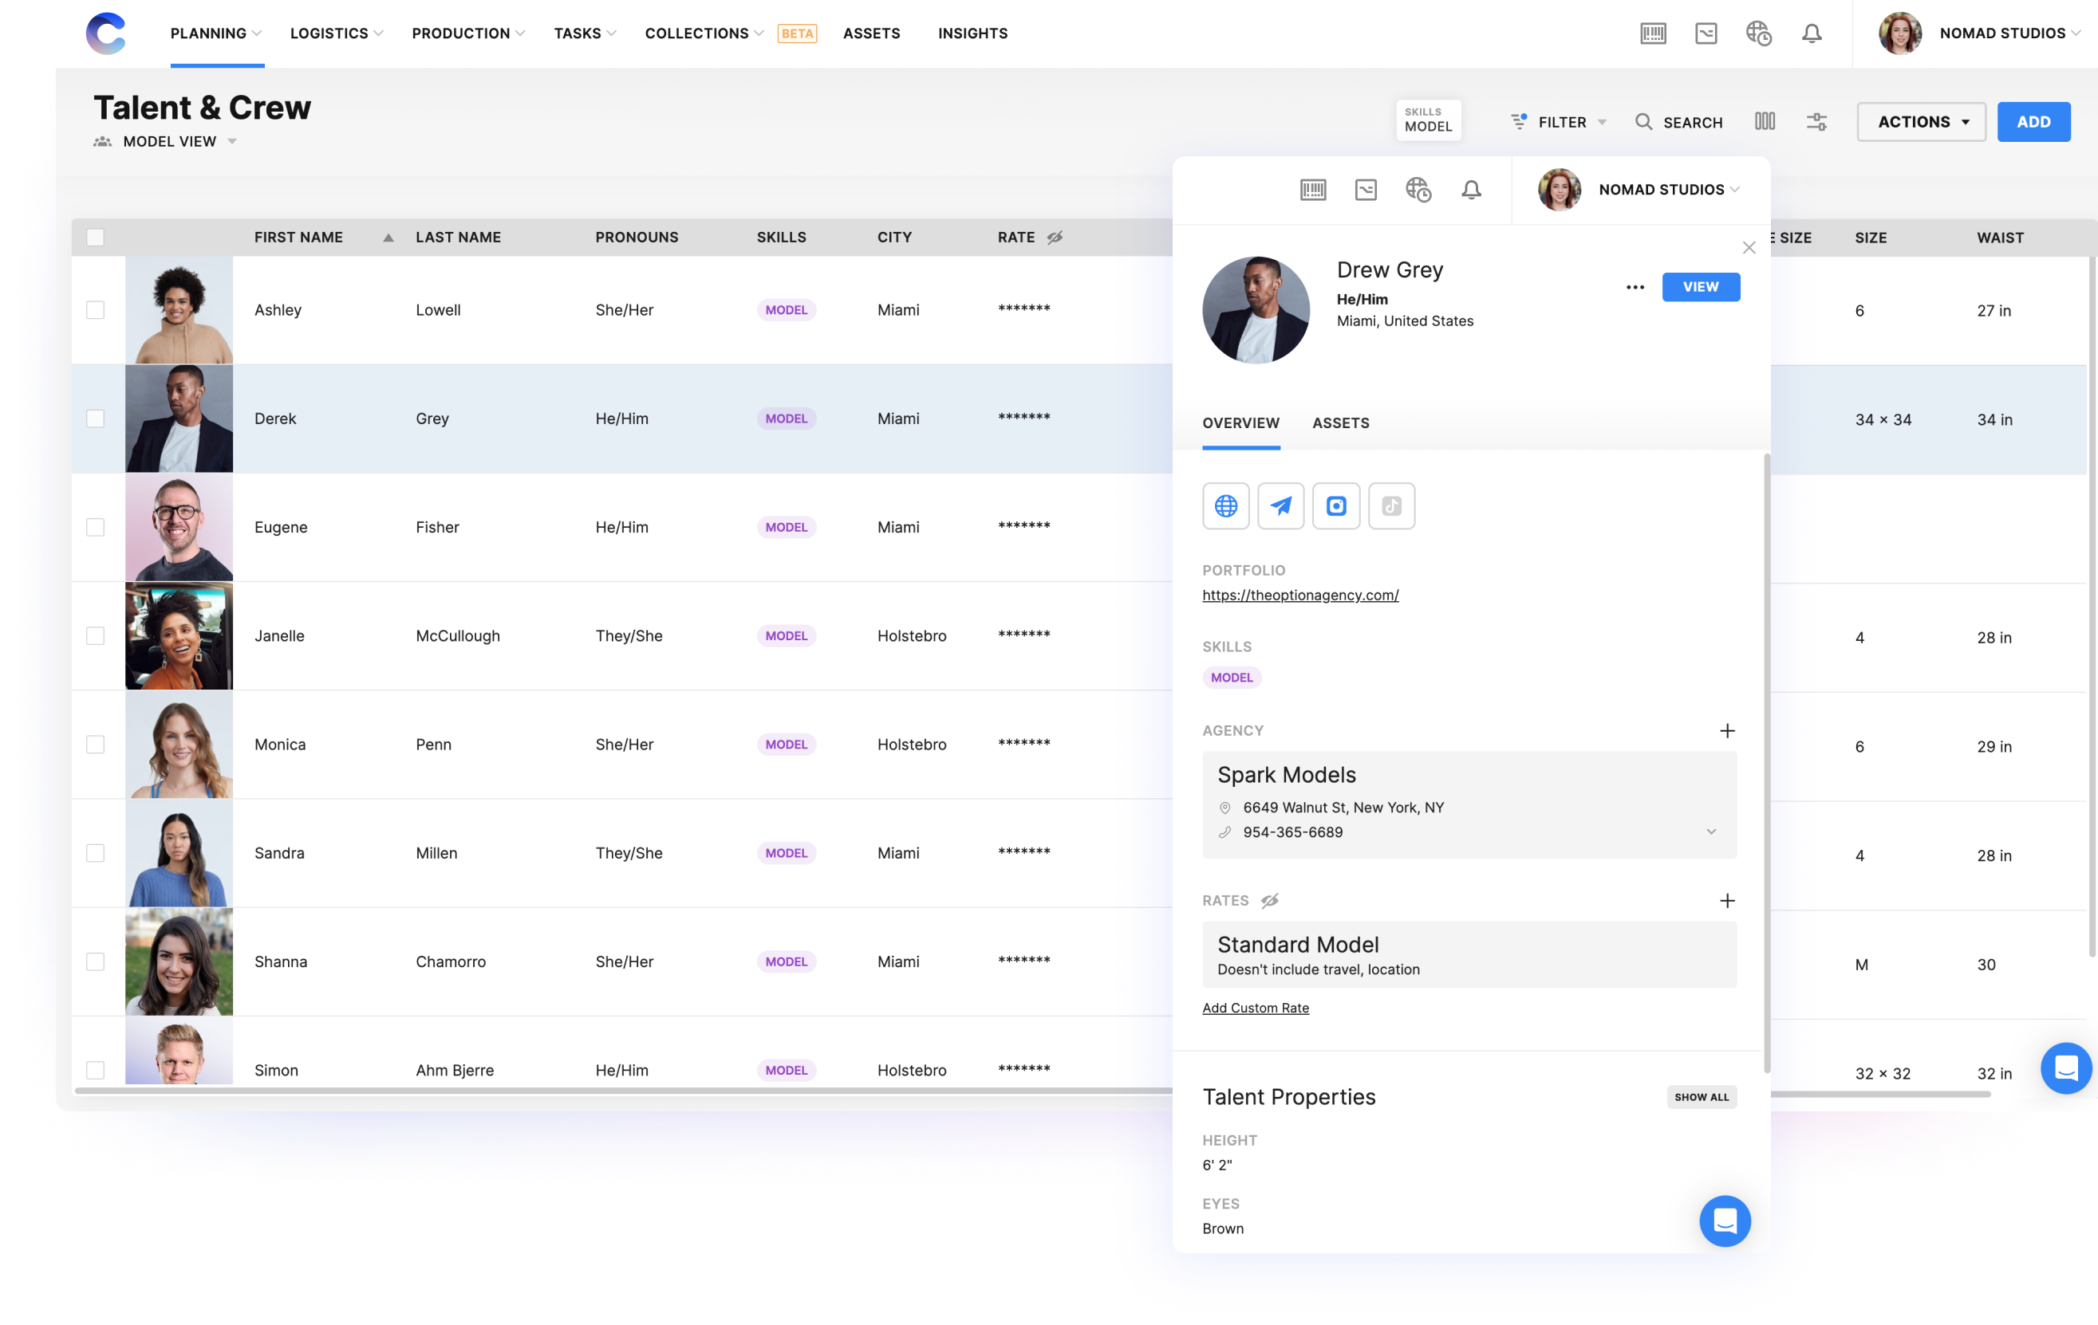
Task: Open the chat support bubble in panel
Action: click(1724, 1221)
